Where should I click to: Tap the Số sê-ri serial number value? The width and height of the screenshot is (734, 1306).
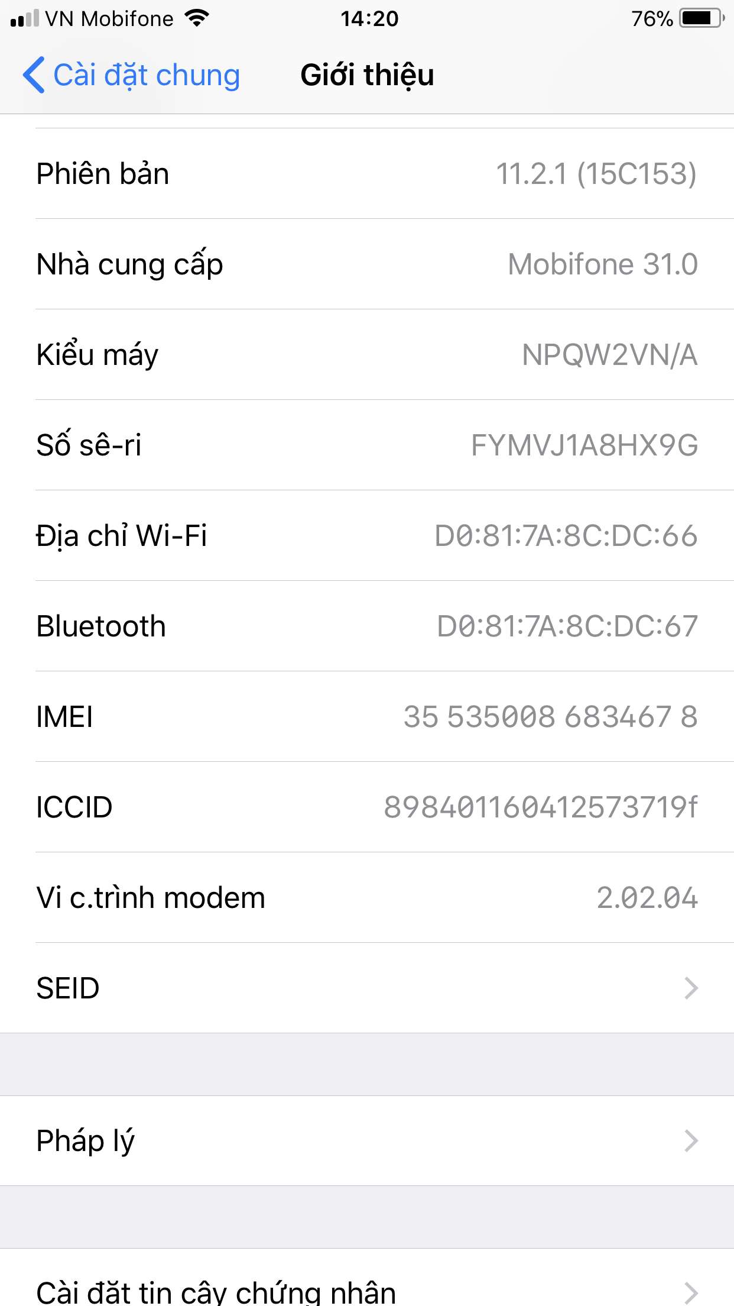coord(584,445)
